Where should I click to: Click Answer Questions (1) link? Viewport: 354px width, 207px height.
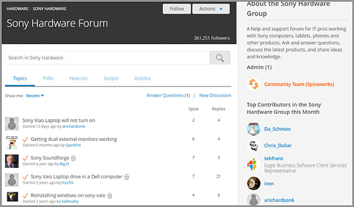168,95
